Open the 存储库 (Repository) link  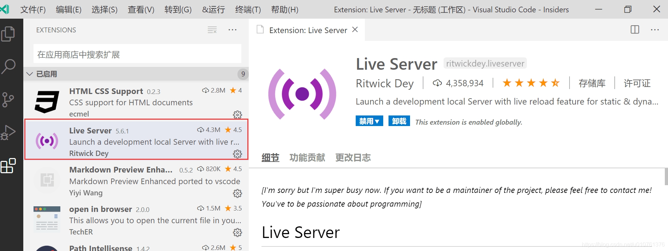[x=592, y=83]
